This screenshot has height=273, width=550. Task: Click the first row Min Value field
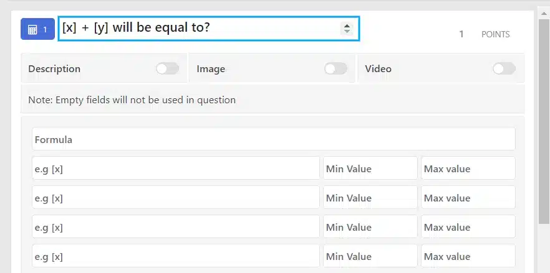click(370, 168)
